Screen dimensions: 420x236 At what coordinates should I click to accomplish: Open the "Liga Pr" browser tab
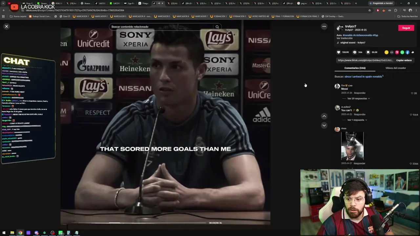(x=129, y=3)
